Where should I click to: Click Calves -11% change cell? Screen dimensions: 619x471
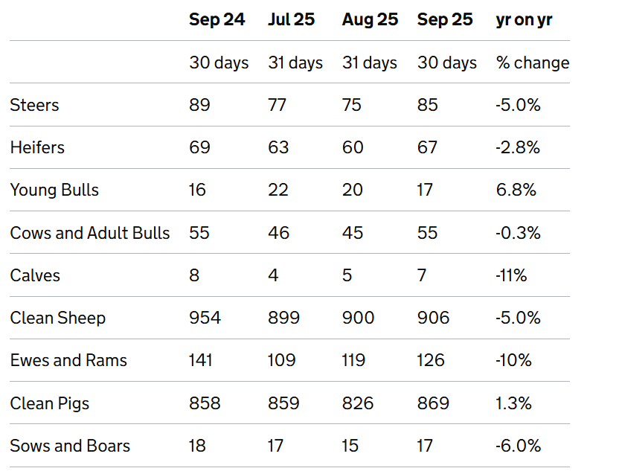pos(511,275)
